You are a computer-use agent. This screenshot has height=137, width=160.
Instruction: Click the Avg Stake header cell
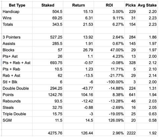(x=147, y=5)
